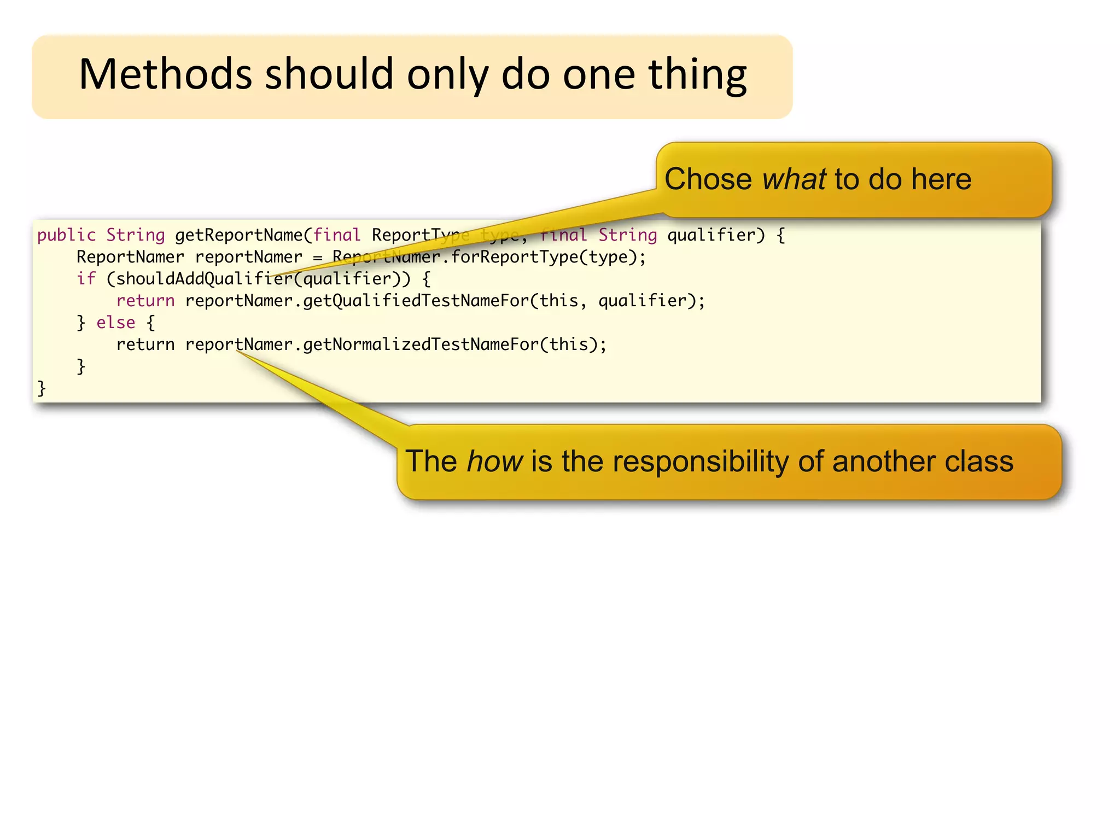Image resolution: width=1120 pixels, height=840 pixels.
Task: Click the slide title 'Methods should only do one thing'
Action: pyautogui.click(x=412, y=75)
